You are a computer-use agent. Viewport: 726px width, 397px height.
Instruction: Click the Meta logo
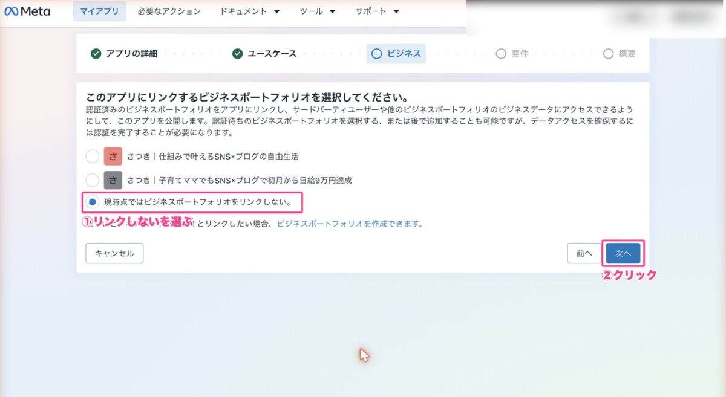pos(27,11)
